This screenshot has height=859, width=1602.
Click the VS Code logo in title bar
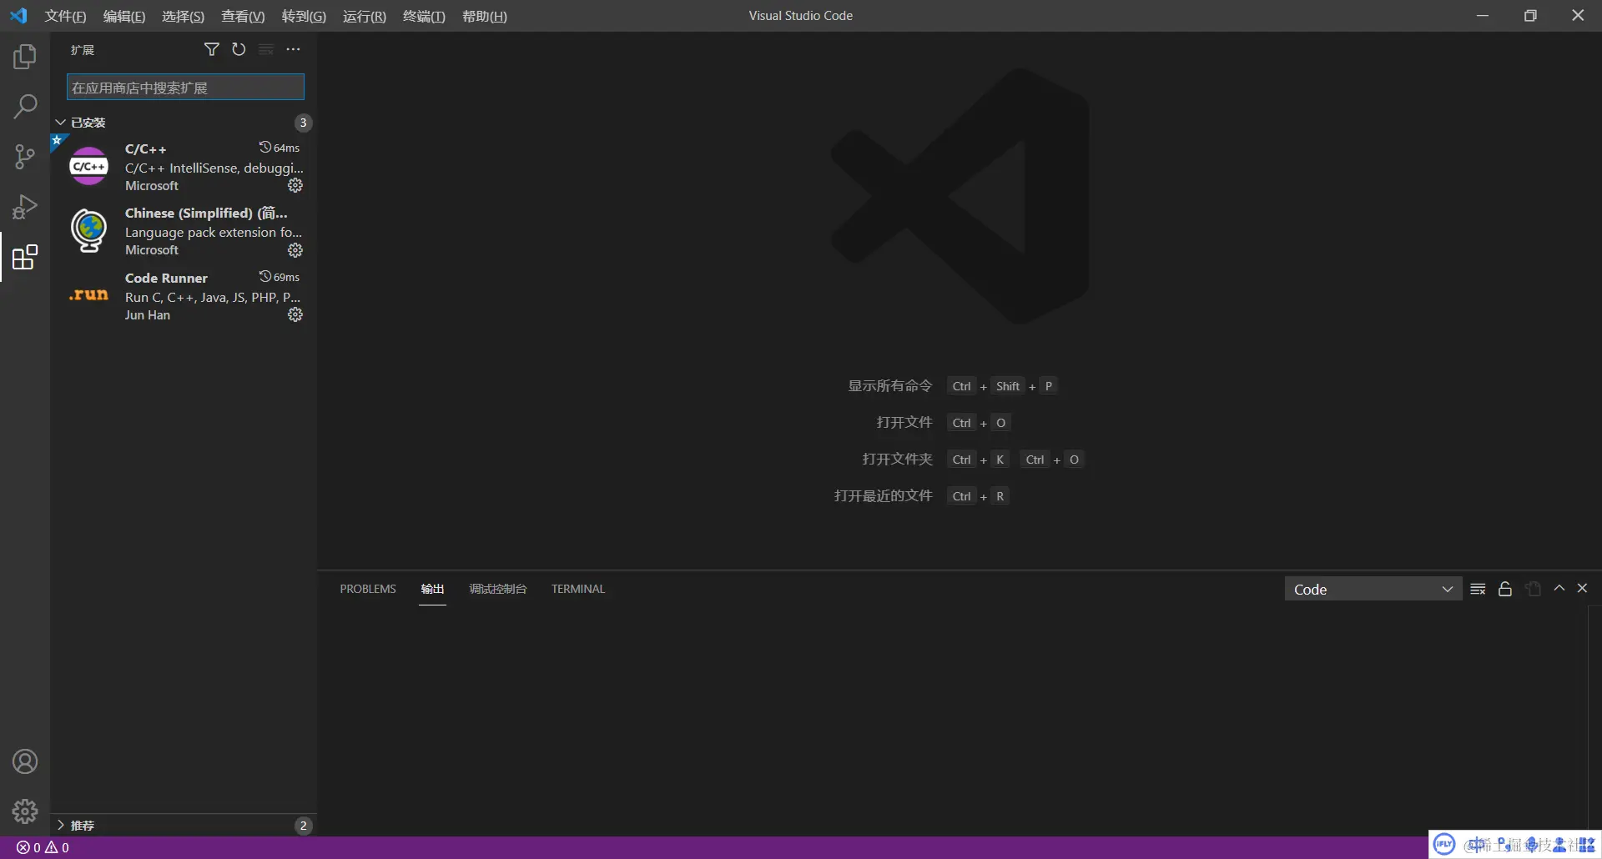click(18, 16)
